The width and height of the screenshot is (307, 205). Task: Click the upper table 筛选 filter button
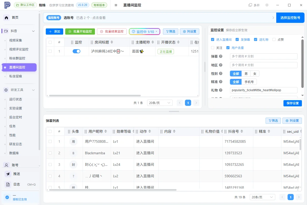[171, 32]
